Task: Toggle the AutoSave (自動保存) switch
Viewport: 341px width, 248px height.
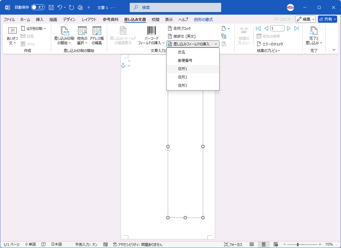Action: (x=38, y=7)
